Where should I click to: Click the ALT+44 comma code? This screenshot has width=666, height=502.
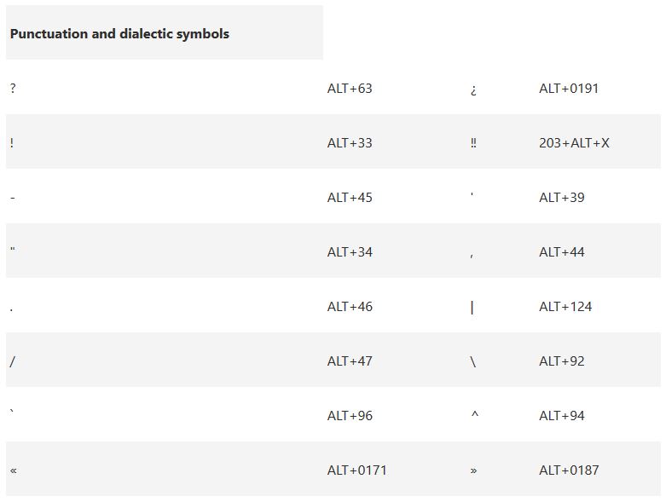(x=561, y=252)
